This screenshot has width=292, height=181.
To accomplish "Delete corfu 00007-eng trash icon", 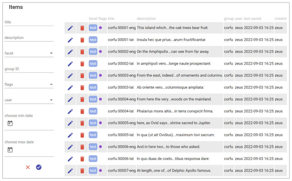I will (x=82, y=171).
